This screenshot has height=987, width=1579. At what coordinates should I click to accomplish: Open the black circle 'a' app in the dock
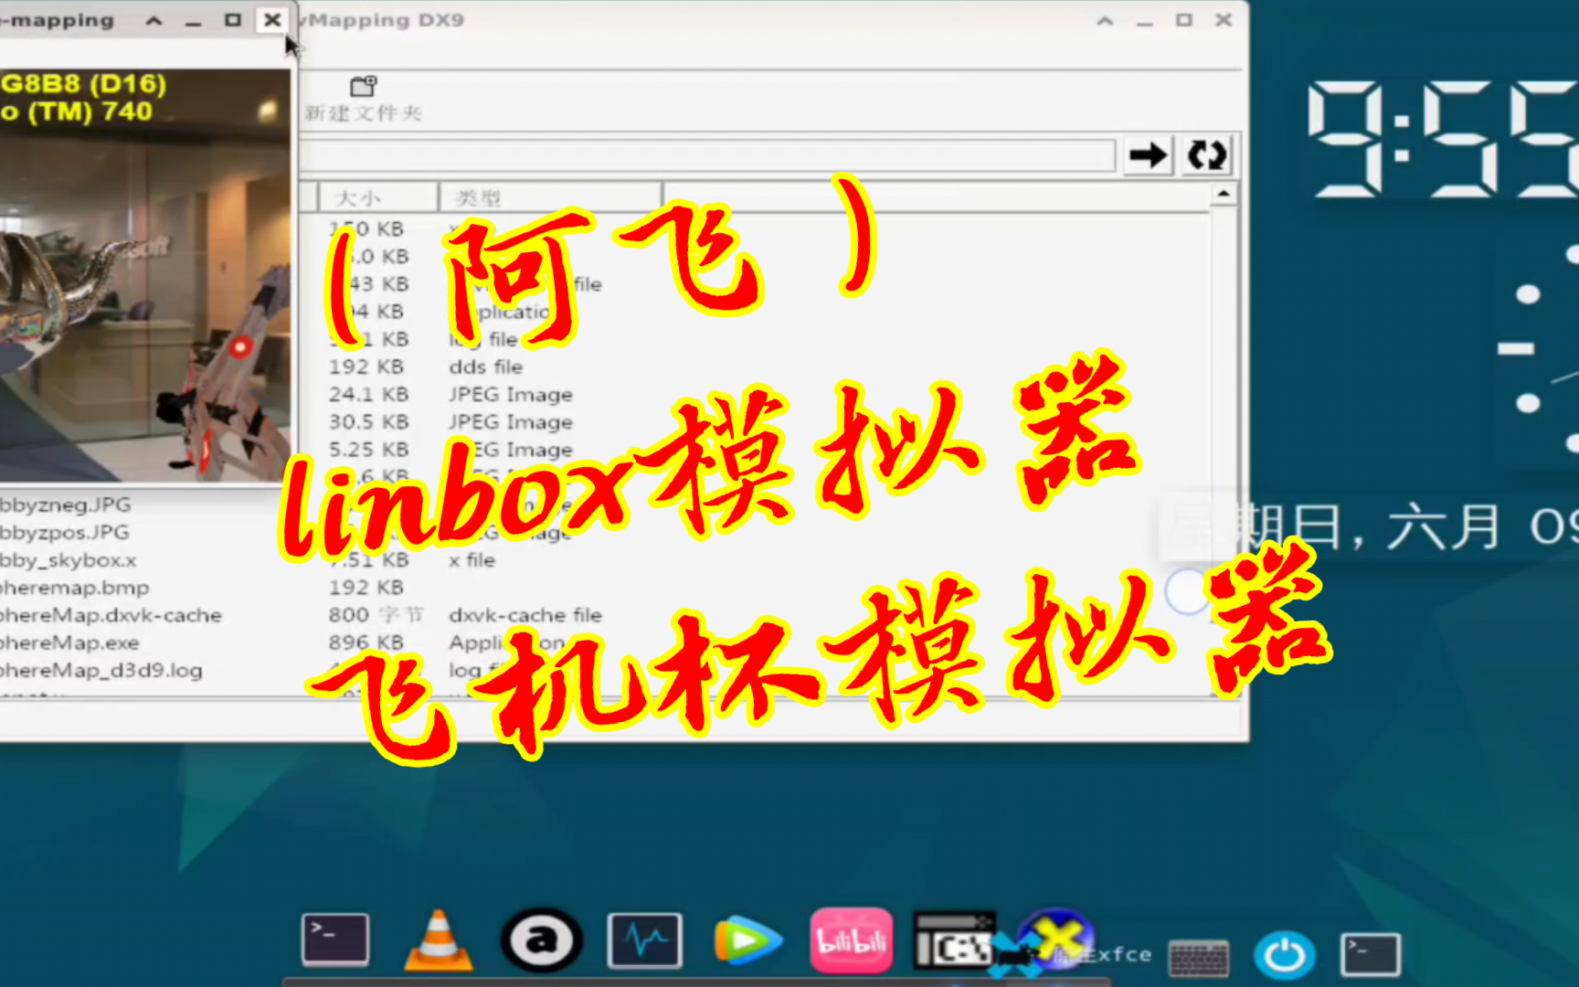(x=542, y=939)
